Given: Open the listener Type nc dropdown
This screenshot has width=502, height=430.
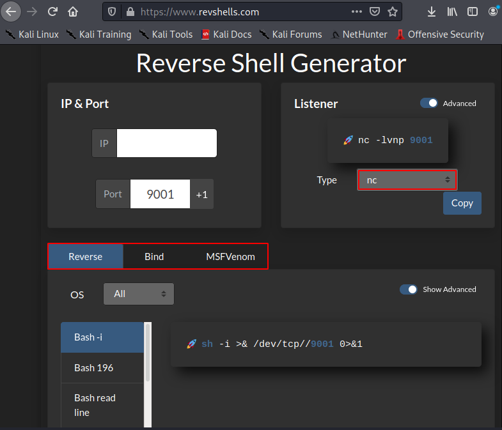Looking at the screenshot, I should (407, 180).
